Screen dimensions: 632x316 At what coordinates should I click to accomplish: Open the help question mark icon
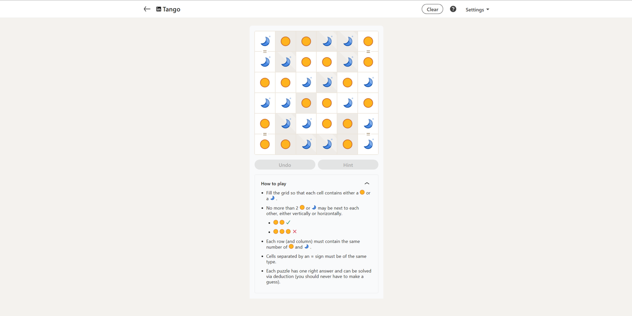pos(453,9)
